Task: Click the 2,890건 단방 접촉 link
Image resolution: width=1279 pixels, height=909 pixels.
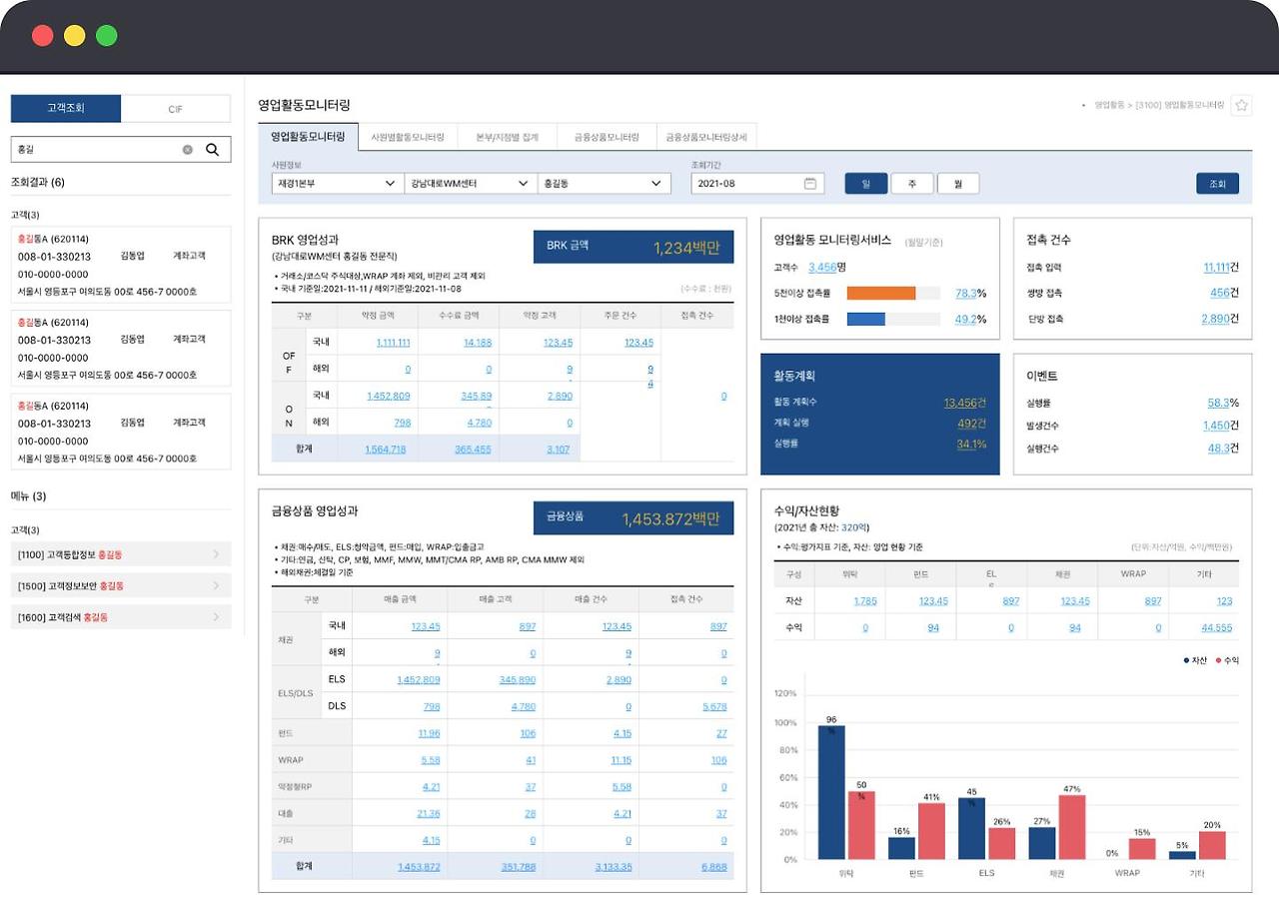Action: [1221, 319]
